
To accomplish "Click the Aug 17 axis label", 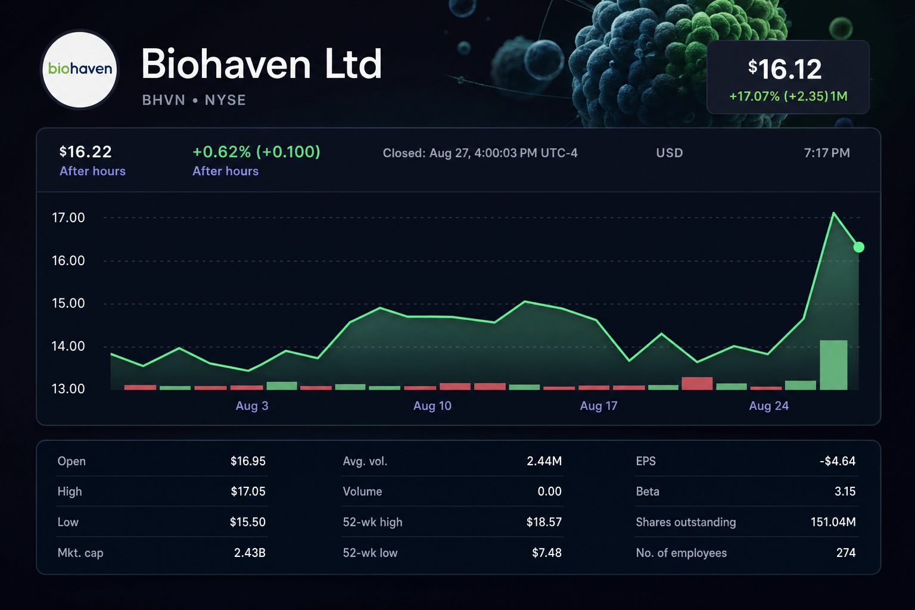I will click(x=599, y=406).
